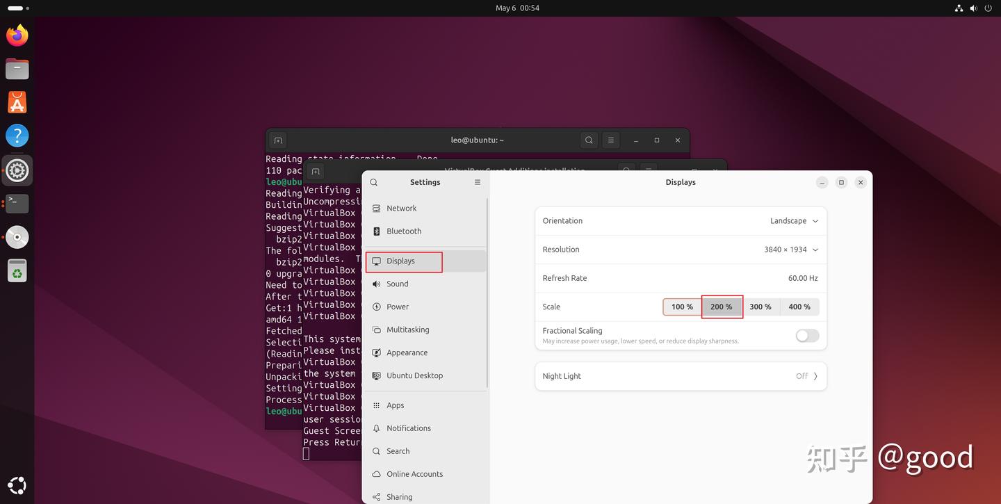The image size is (1001, 504).
Task: Select the 100 % scale option
Action: (x=682, y=307)
